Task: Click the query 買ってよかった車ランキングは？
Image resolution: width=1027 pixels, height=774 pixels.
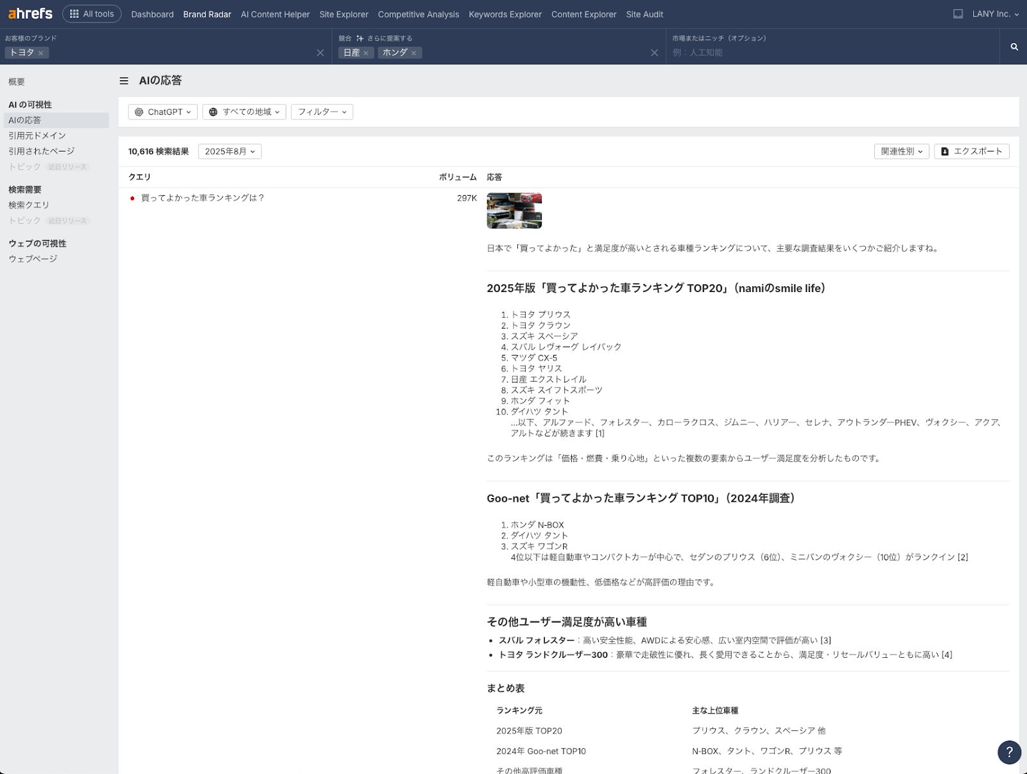Action: (203, 198)
